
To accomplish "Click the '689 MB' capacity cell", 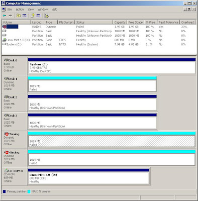I will tap(119, 40).
